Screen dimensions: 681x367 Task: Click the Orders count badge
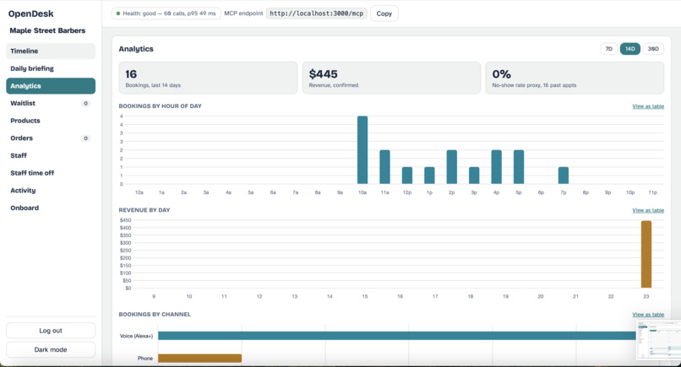click(x=85, y=138)
